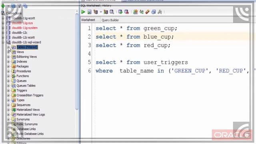Select the Connections root node
Viewport: 256px width, 144px height.
click(14, 13)
